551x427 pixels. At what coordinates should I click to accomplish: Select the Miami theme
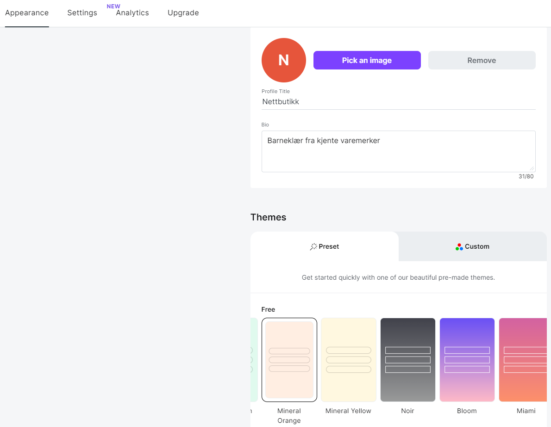coord(523,360)
